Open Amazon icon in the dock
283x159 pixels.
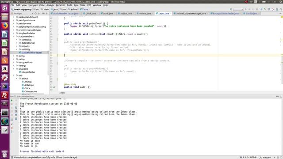click(x=5, y=69)
